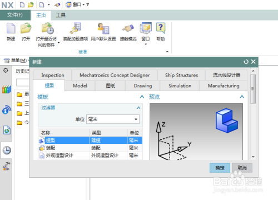Open quick access toolbar customize arrow
278x200 pixels.
(88, 4)
